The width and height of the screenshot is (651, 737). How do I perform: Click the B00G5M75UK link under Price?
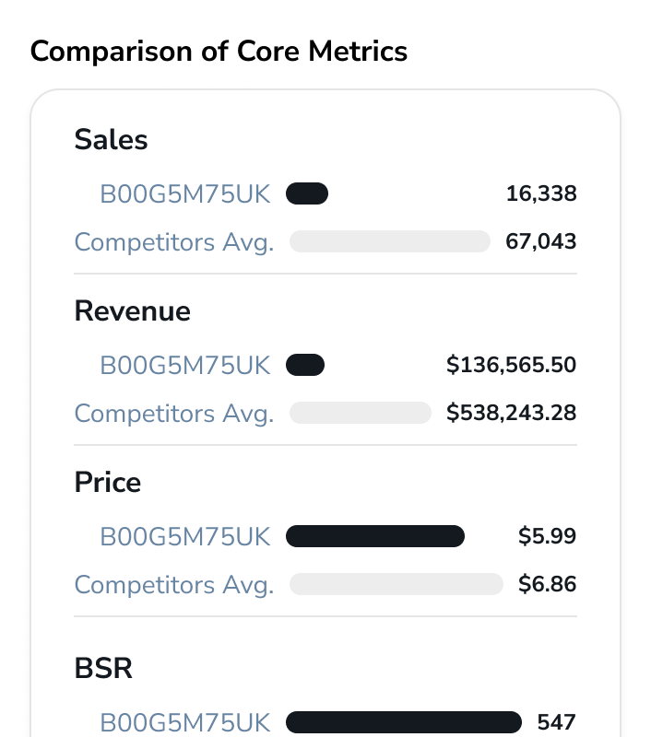pyautogui.click(x=185, y=536)
